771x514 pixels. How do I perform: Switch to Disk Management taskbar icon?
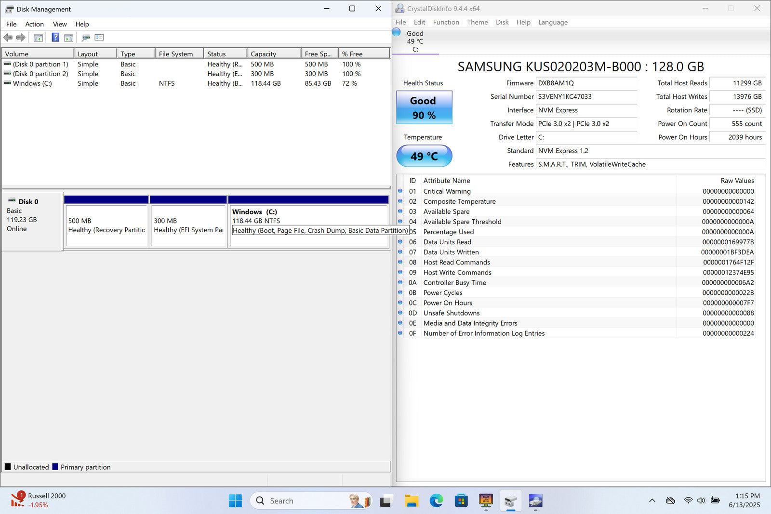click(511, 501)
